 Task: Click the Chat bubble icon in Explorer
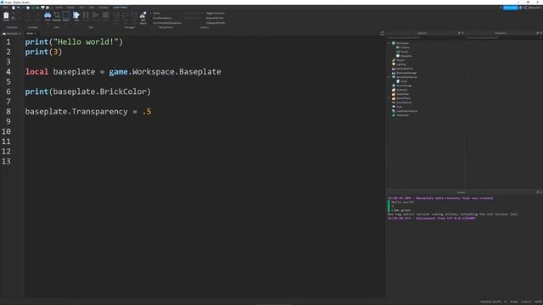394,107
